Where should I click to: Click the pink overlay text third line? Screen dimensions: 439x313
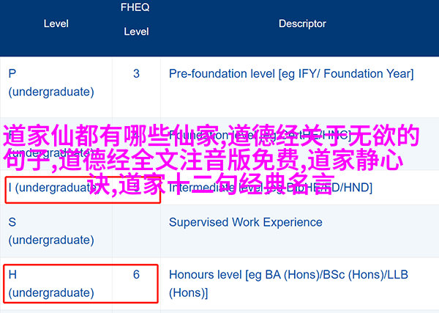[211, 184]
